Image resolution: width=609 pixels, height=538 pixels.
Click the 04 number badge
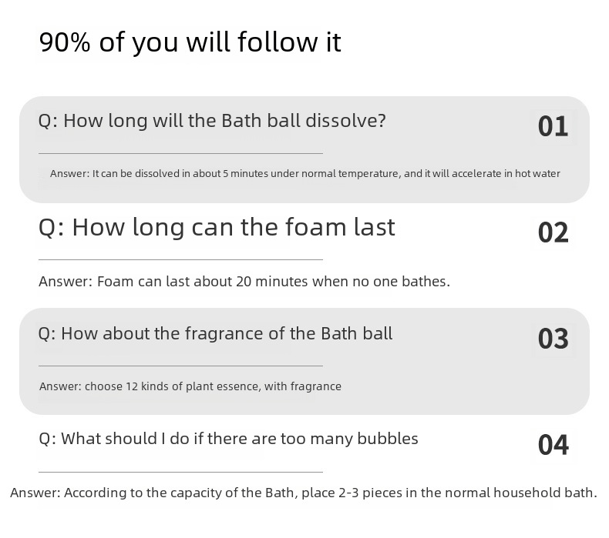click(553, 445)
